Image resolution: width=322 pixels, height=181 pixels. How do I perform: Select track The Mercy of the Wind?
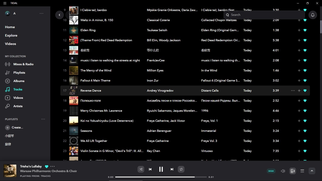coord(96,70)
